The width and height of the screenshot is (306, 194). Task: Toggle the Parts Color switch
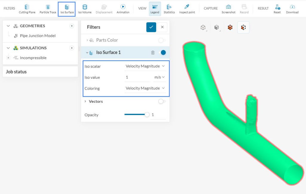(162, 40)
